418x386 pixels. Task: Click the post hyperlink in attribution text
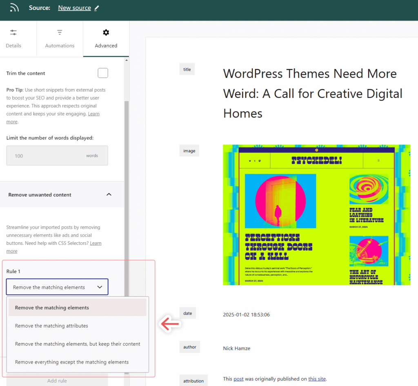pyautogui.click(x=238, y=379)
